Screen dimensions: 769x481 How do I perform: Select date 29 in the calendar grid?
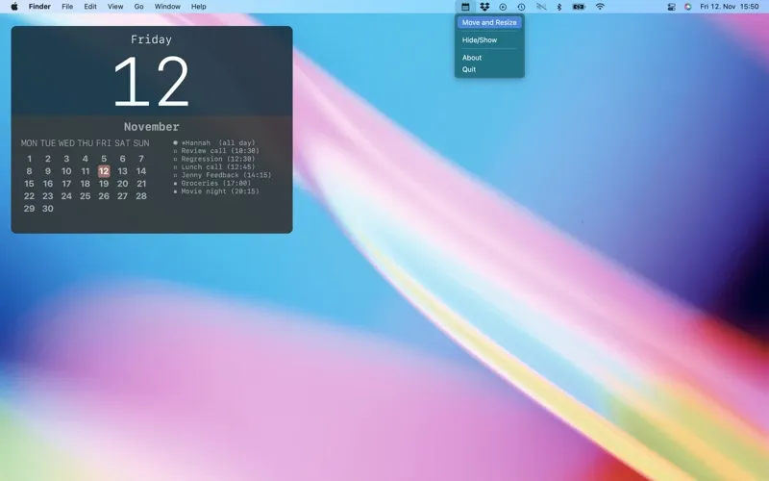pos(30,209)
